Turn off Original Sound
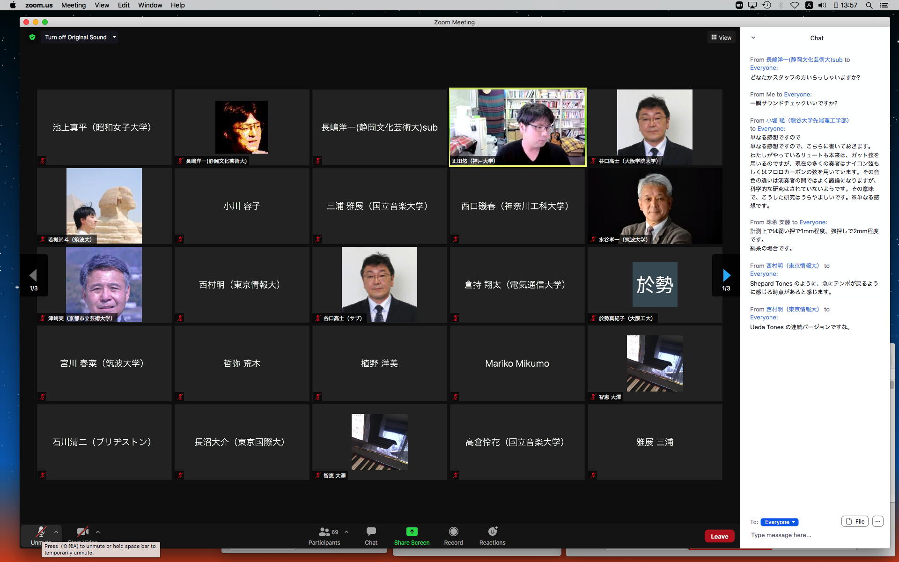The image size is (899, 562). [76, 37]
